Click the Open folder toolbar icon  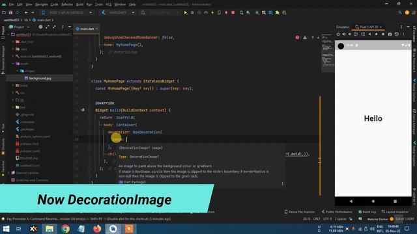pyautogui.click(x=4, y=12)
